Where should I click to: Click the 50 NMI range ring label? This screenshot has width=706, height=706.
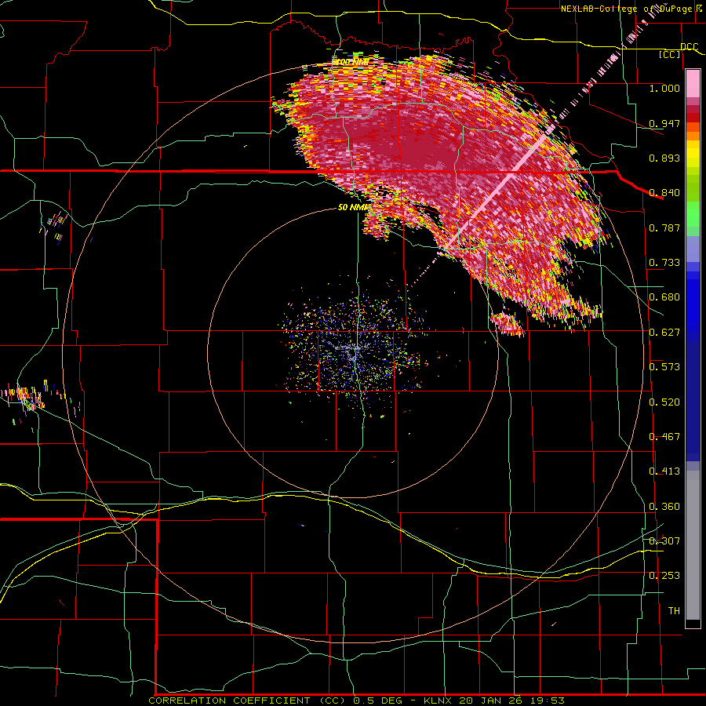353,208
